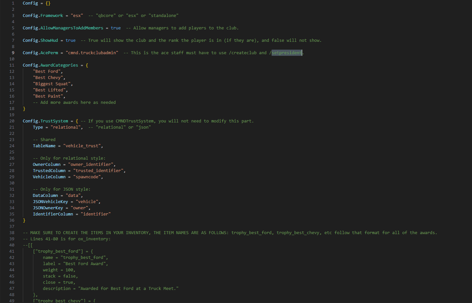
Task: Click the IdentifierColumn key
Action: pyautogui.click(x=53, y=214)
